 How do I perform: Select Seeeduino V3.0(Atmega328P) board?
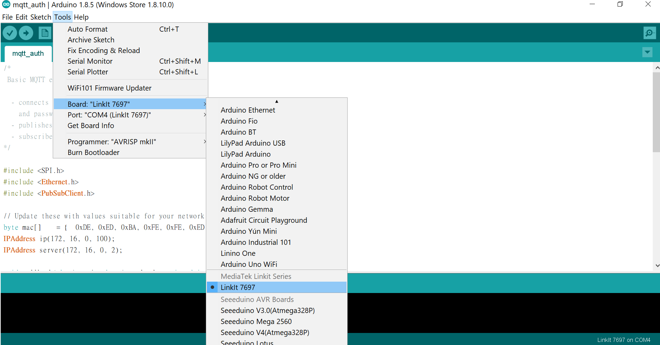[x=277, y=311]
